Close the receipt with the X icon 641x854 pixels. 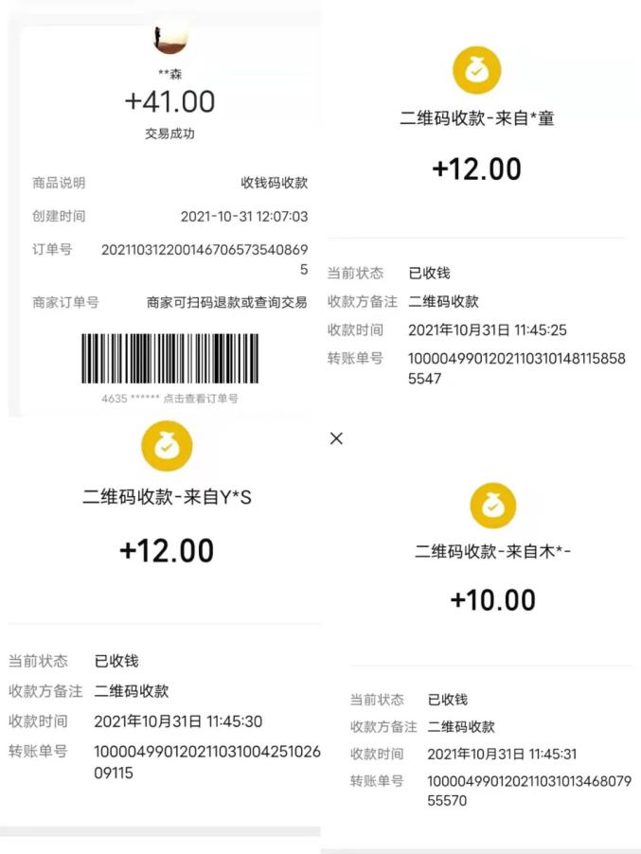(x=336, y=438)
